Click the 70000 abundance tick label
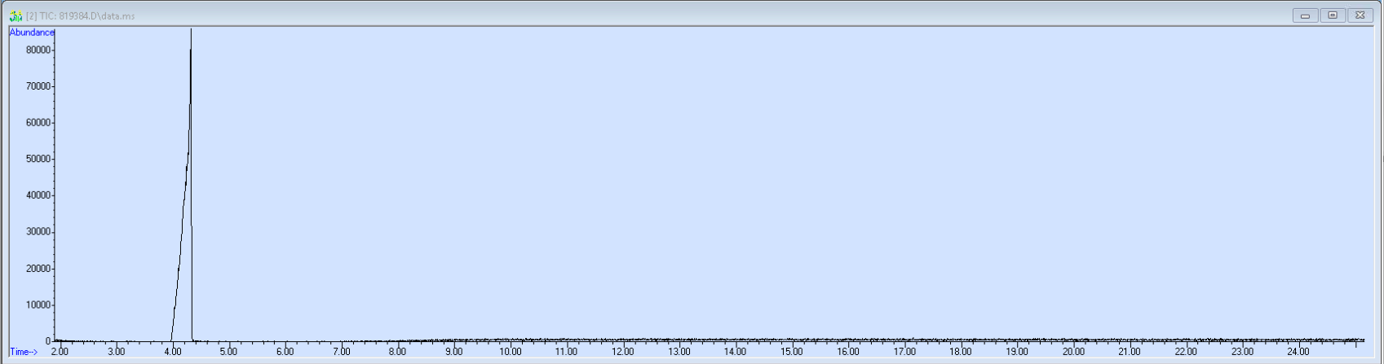 coord(38,86)
